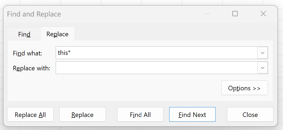This screenshot has width=283, height=130.
Task: Minimize the Find and Replace window
Action: click(207, 14)
